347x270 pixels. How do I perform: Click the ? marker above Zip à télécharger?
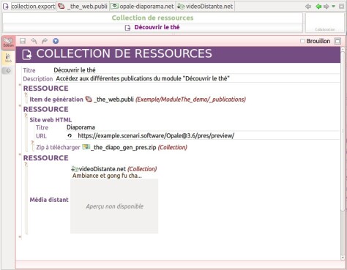click(x=32, y=142)
